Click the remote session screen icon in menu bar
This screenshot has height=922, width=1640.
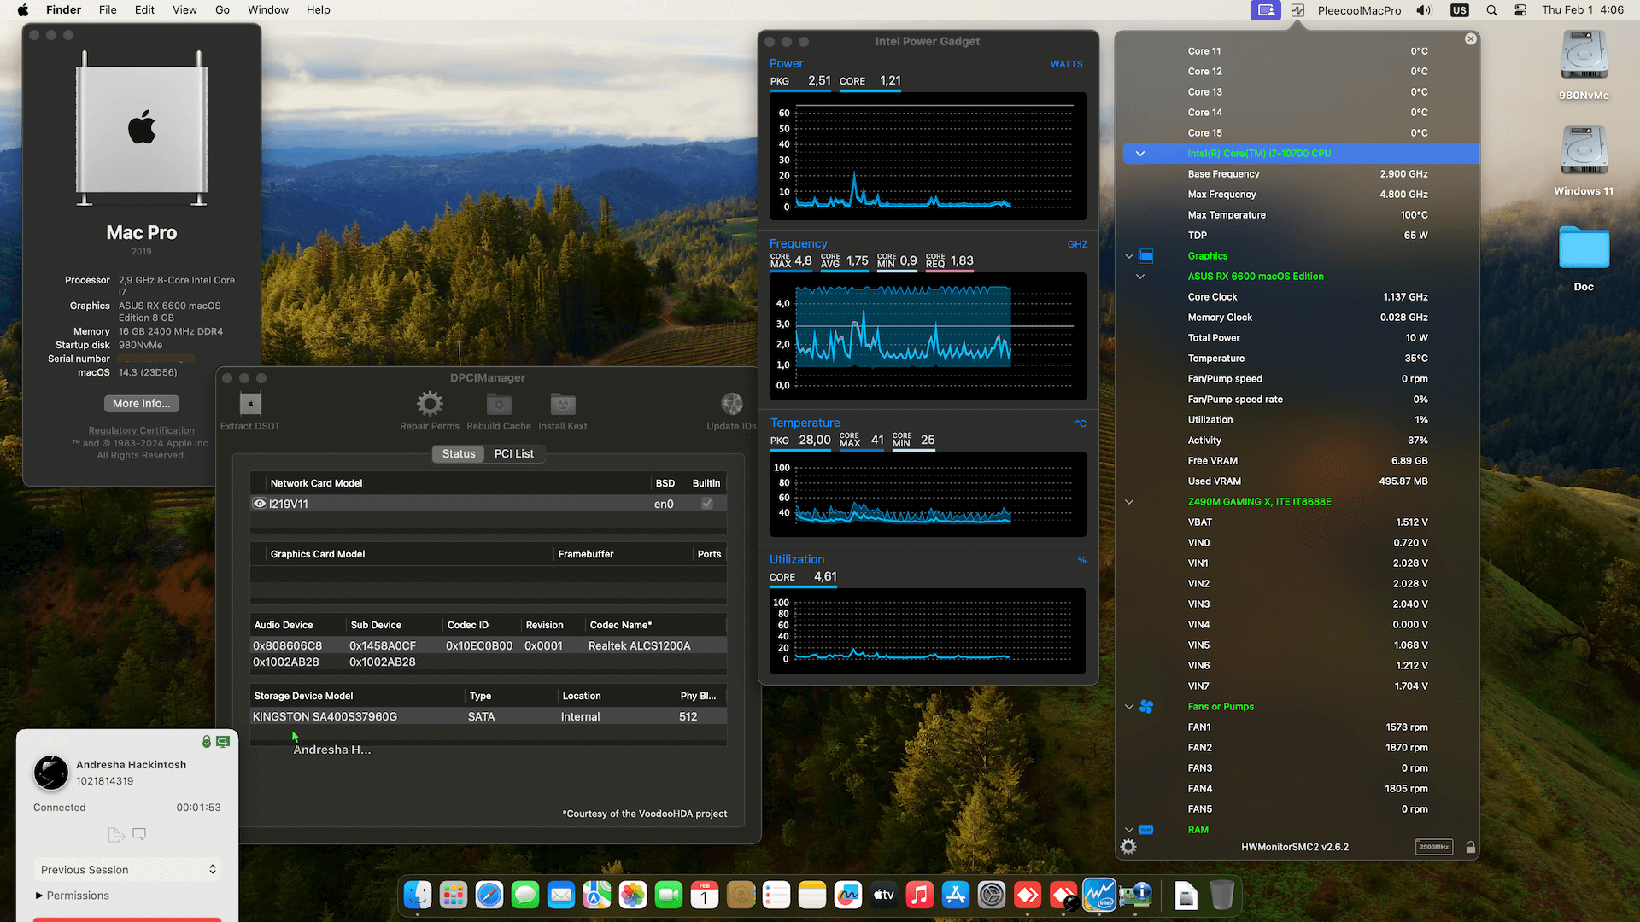pyautogui.click(x=1266, y=10)
